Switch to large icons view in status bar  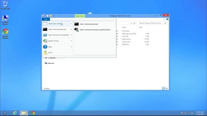(167, 88)
